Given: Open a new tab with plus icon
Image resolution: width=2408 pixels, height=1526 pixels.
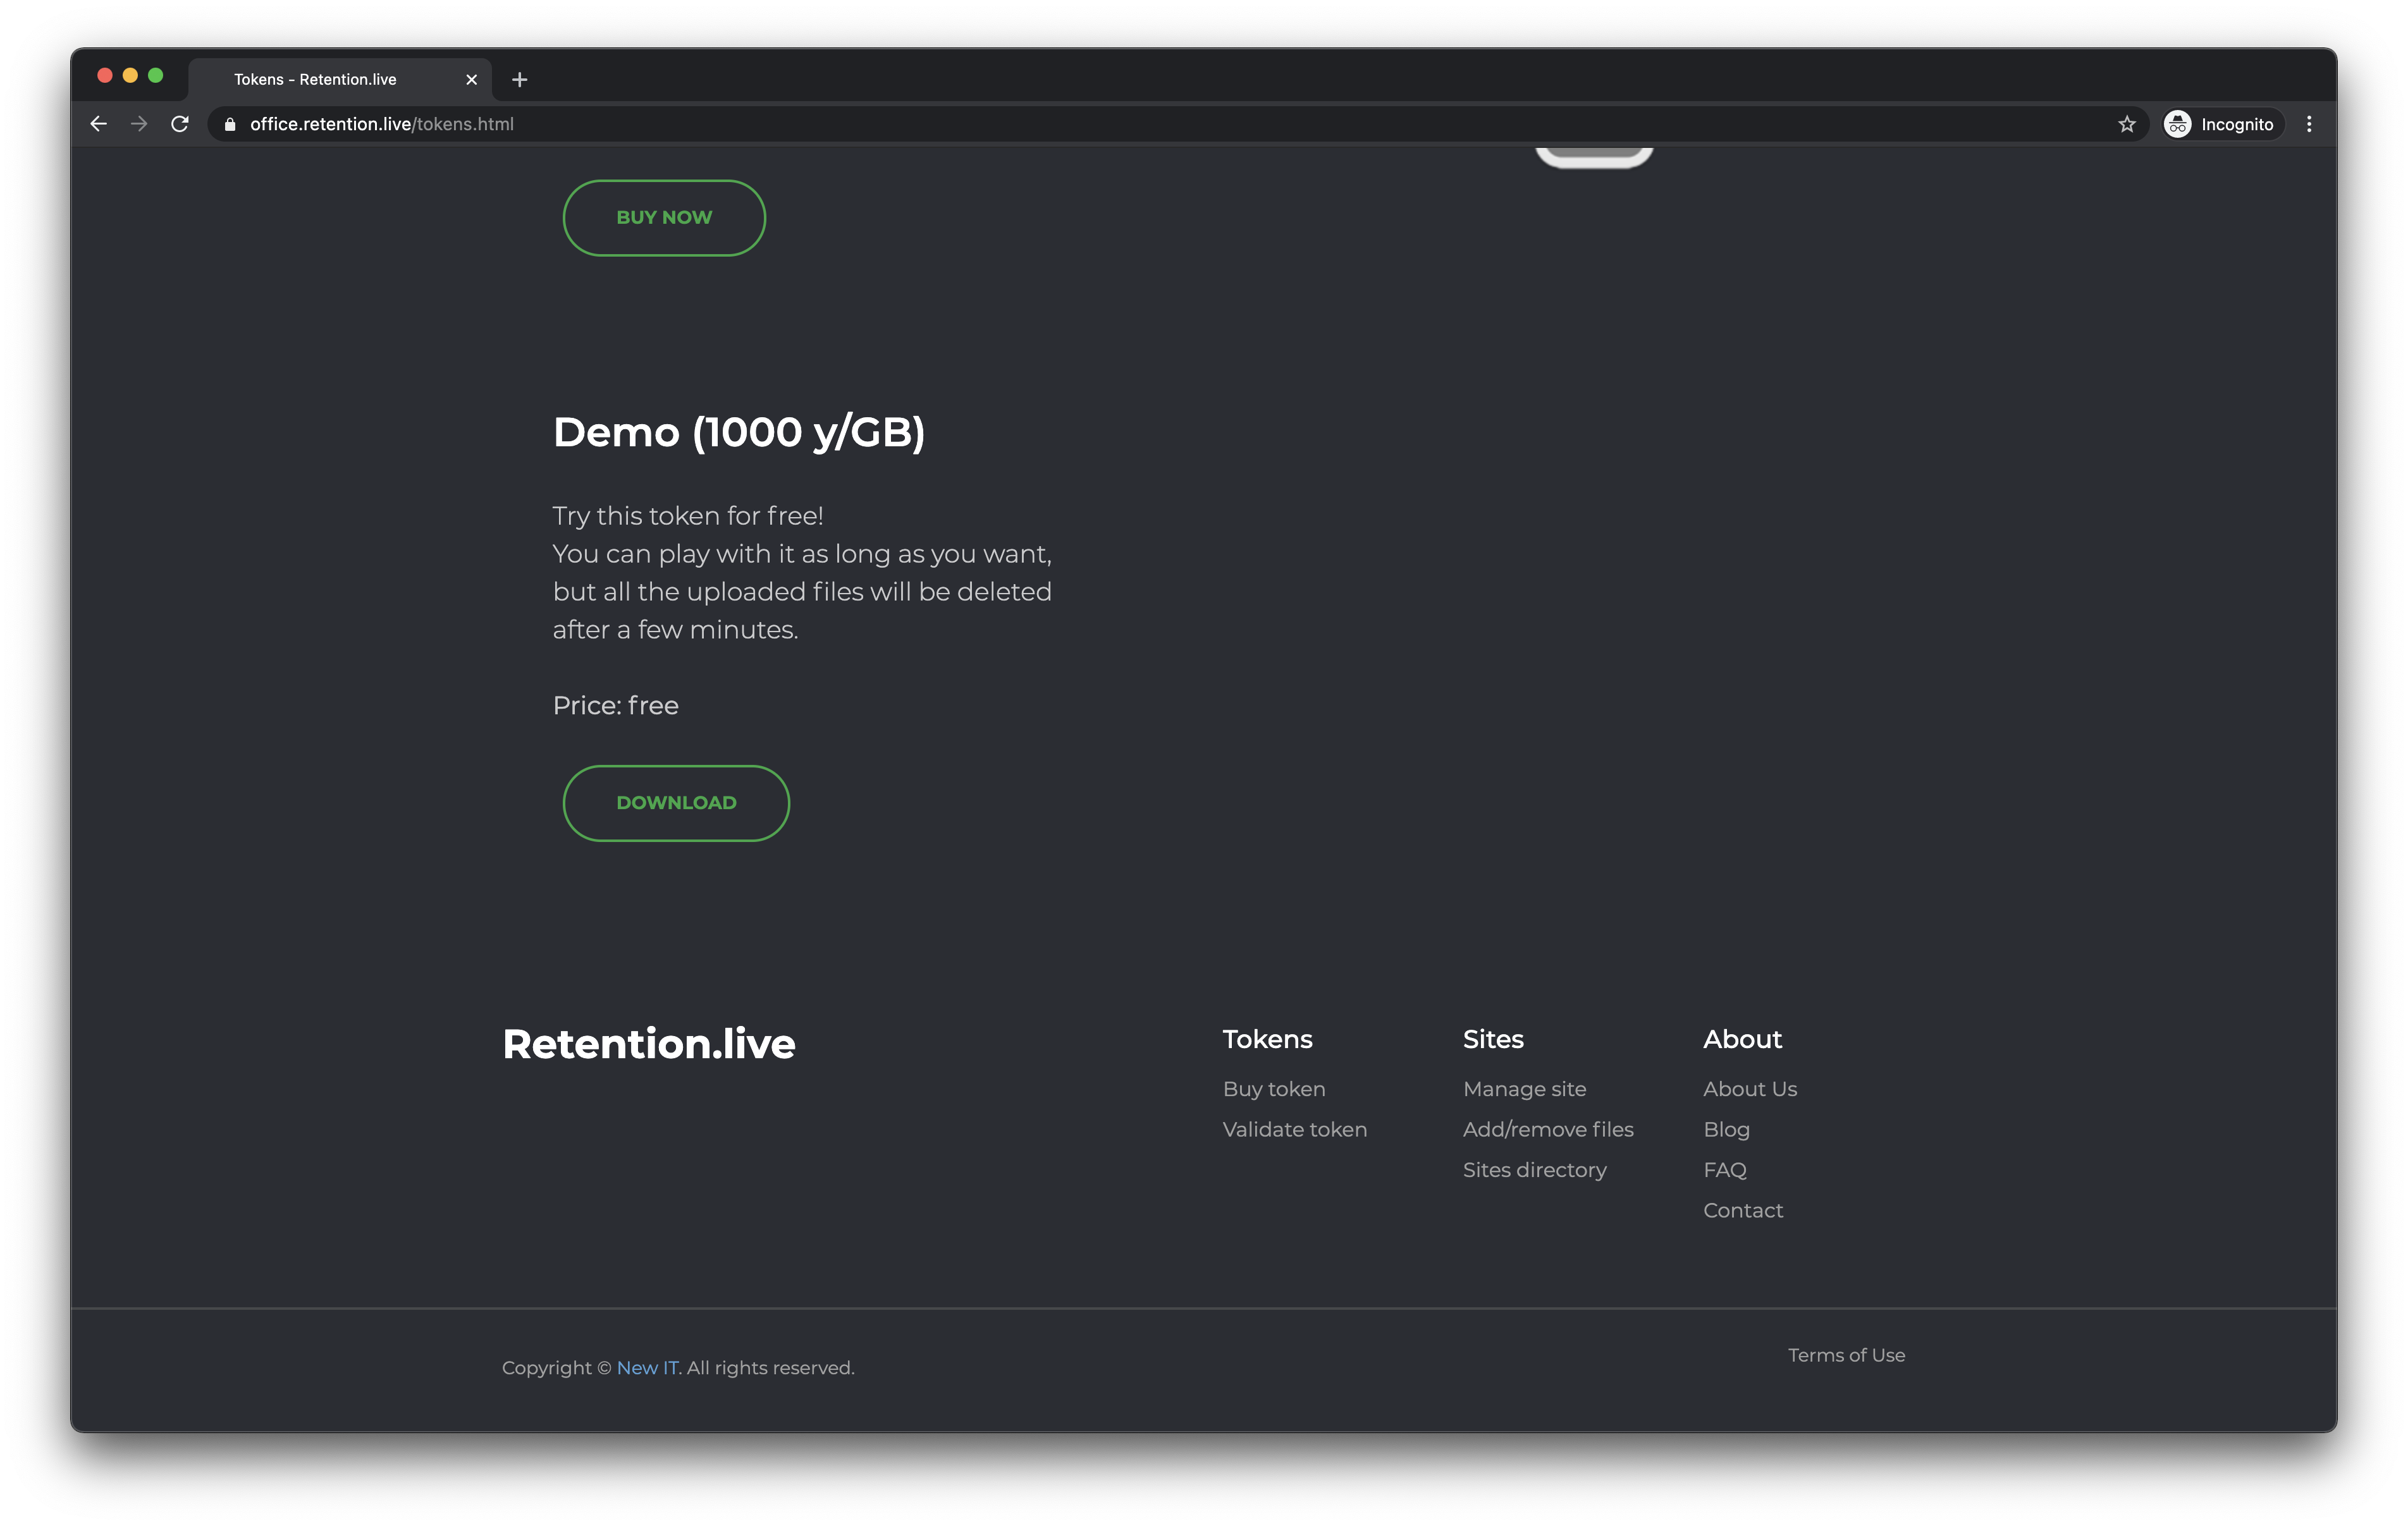Looking at the screenshot, I should click(519, 80).
